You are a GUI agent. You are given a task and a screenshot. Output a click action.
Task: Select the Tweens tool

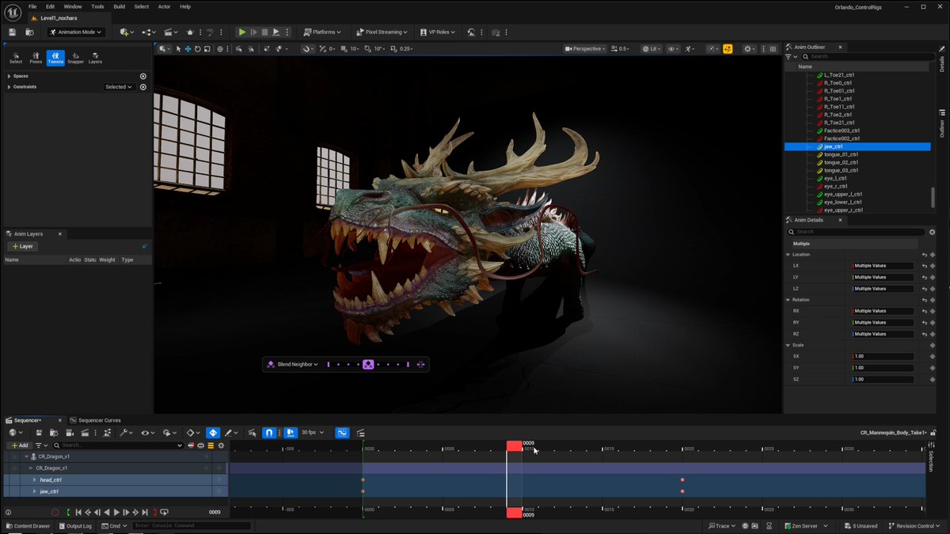coord(55,58)
